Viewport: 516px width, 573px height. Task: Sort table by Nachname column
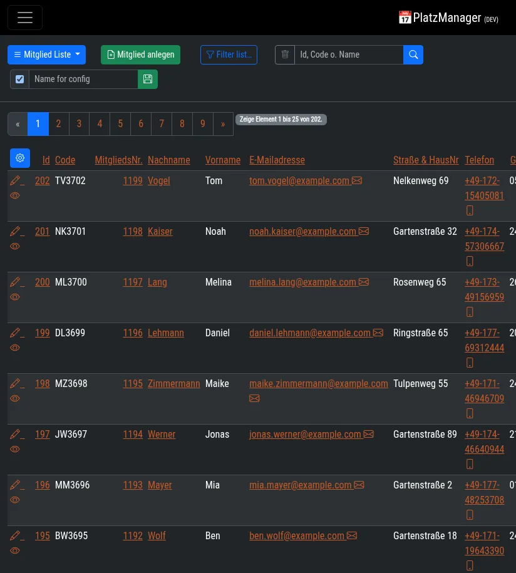(169, 160)
